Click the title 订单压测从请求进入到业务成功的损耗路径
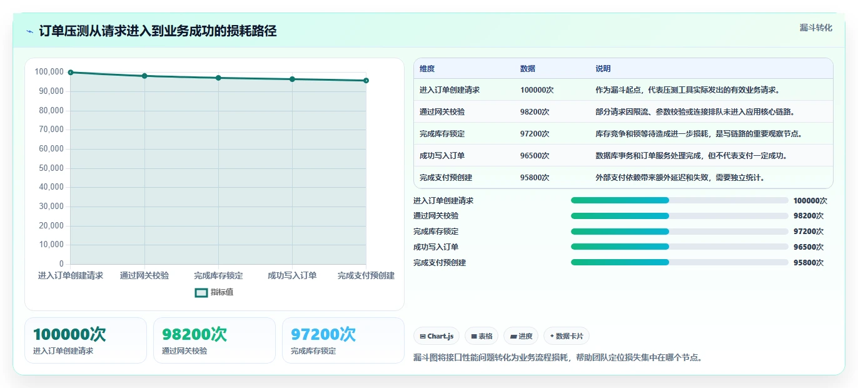This screenshot has width=858, height=388. (158, 31)
